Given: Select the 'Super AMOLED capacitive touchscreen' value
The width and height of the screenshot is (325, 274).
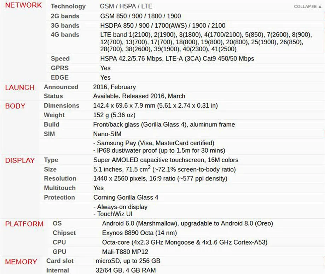Looking at the screenshot, I should click(x=166, y=160).
